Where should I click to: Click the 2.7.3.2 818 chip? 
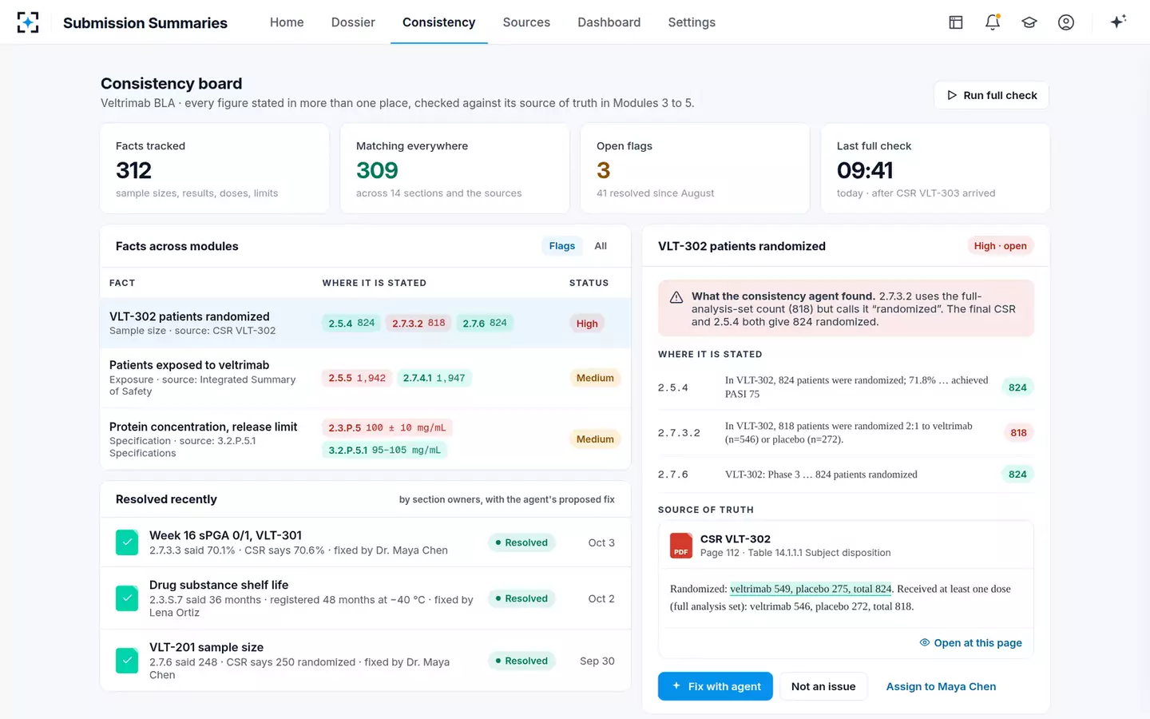click(x=418, y=324)
